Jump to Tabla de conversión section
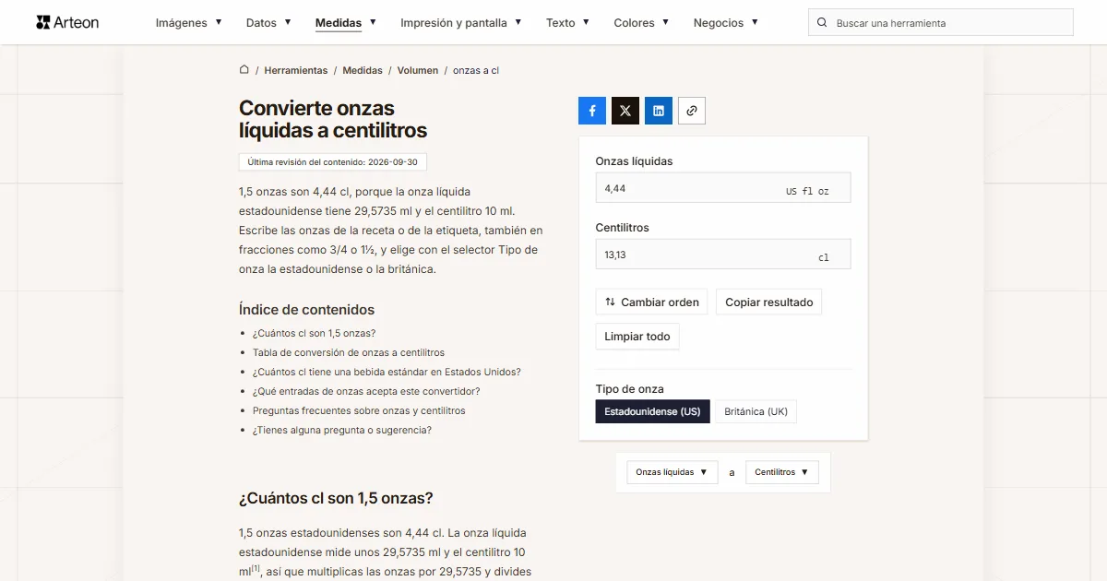This screenshot has height=581, width=1107. (x=349, y=353)
